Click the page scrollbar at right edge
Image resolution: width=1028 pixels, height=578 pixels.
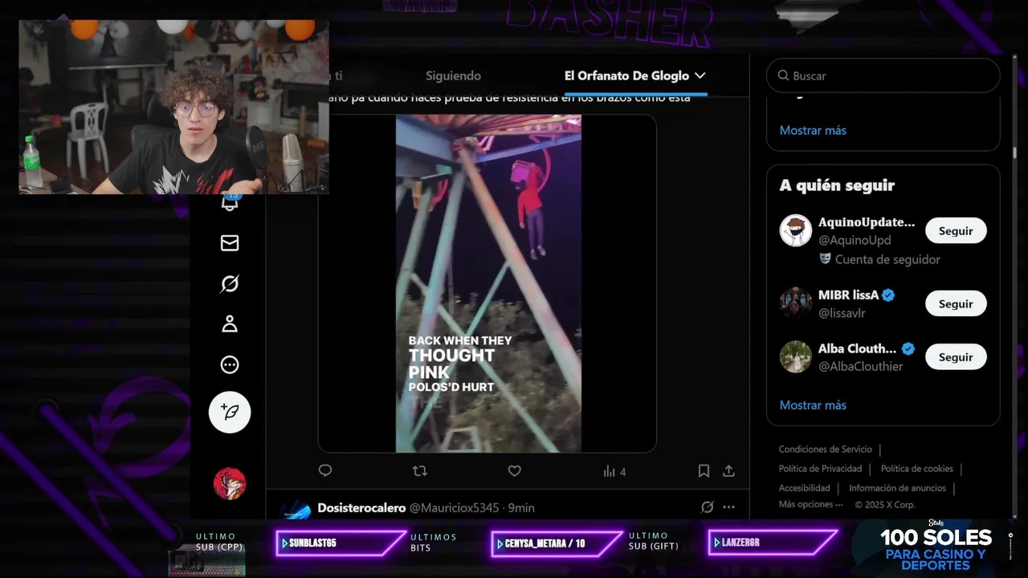coord(1015,153)
